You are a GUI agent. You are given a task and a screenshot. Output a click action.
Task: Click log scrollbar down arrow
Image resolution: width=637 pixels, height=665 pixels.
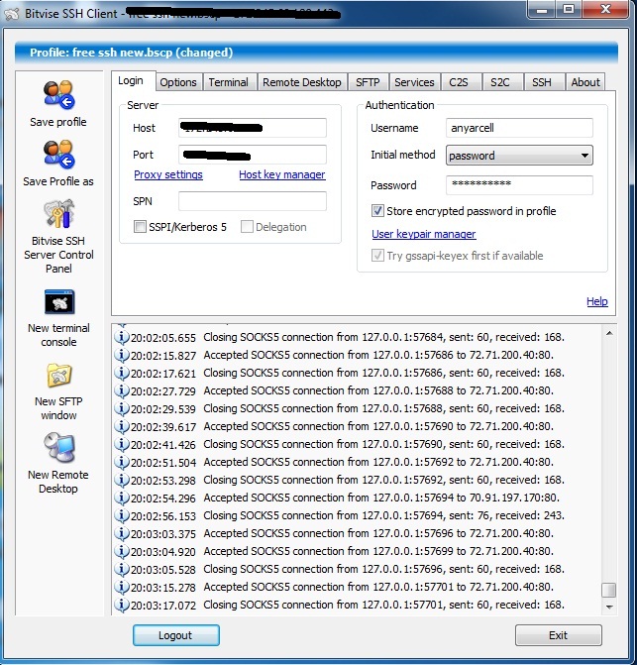point(609,607)
